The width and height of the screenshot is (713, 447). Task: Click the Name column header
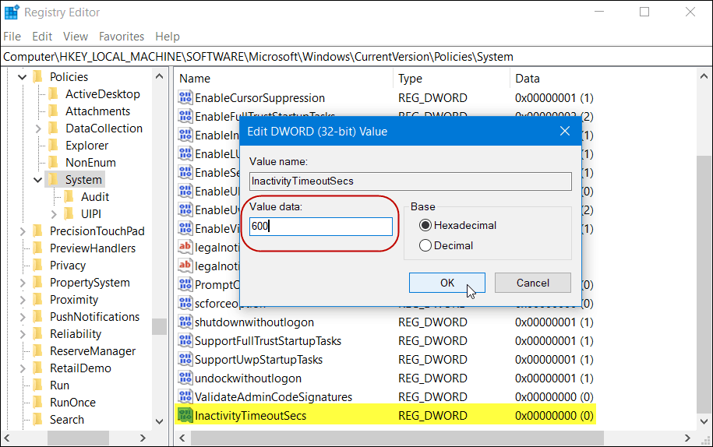click(284, 79)
